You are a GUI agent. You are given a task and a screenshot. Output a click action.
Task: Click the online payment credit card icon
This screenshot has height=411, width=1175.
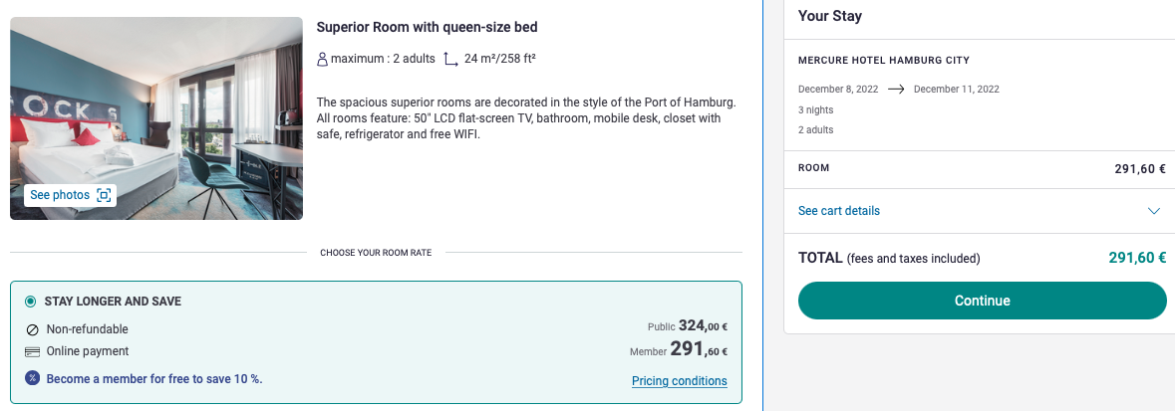click(32, 352)
